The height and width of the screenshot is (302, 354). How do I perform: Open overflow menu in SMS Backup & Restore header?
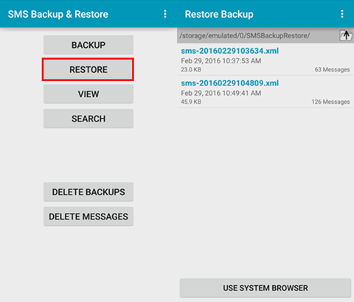click(x=165, y=14)
